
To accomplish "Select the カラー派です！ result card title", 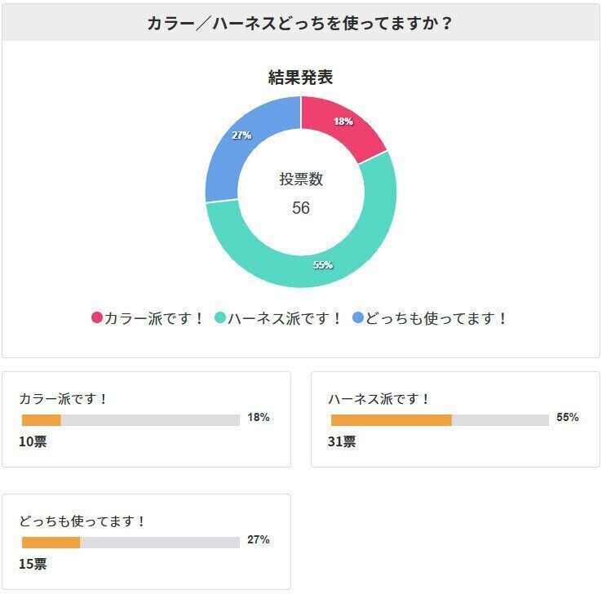I will [x=64, y=399].
